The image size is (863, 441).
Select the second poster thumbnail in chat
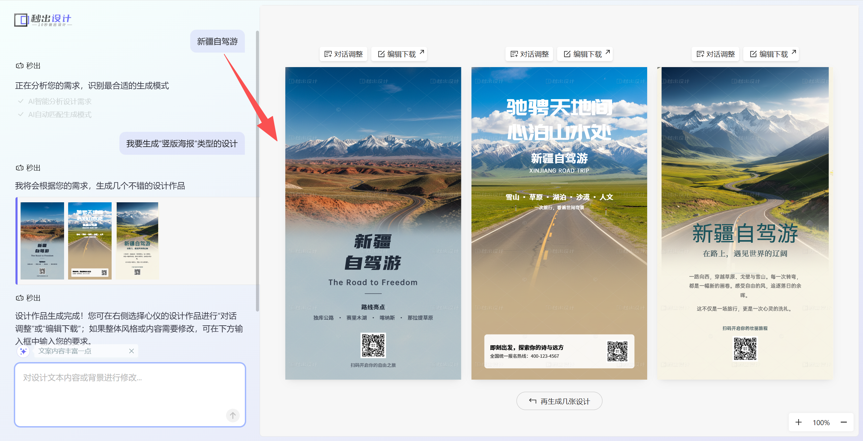click(90, 241)
